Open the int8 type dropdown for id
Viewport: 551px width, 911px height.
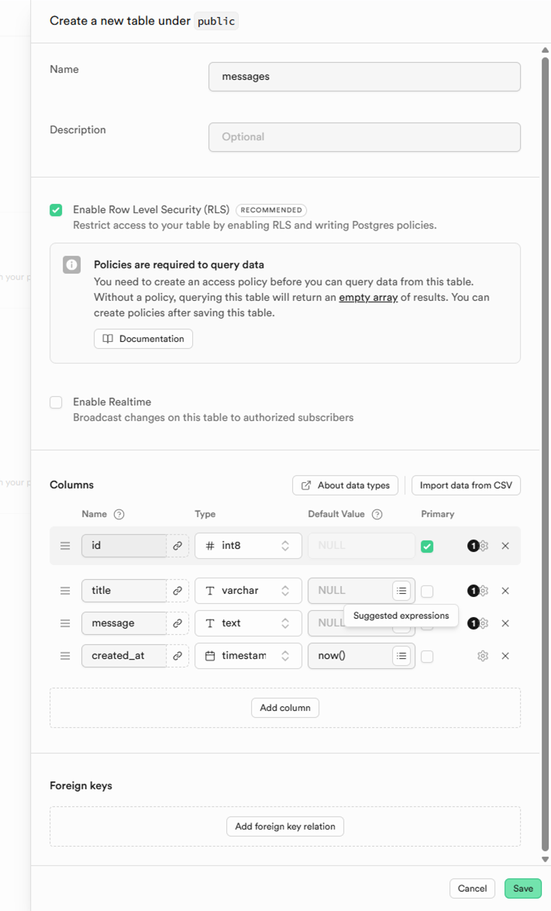(x=248, y=546)
